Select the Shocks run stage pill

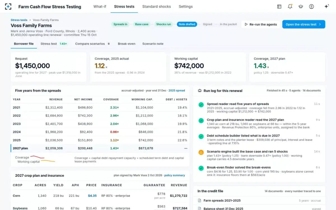coord(164,24)
